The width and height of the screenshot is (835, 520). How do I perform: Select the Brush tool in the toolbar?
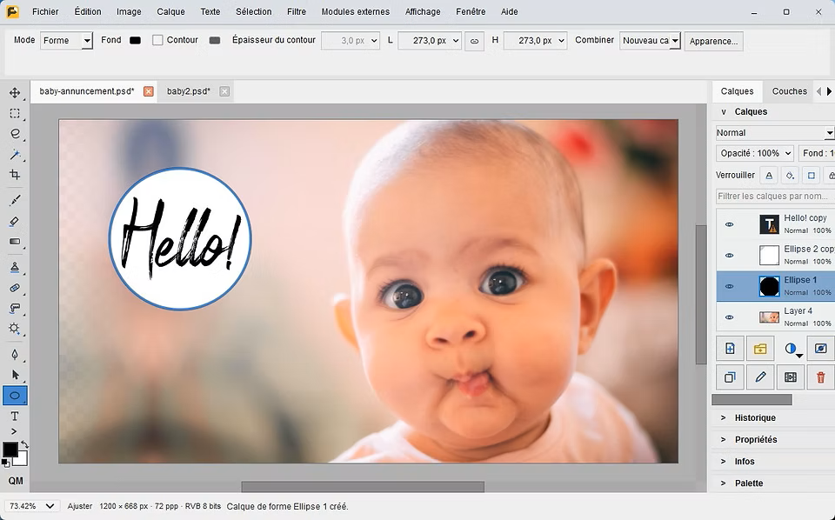[x=15, y=201]
